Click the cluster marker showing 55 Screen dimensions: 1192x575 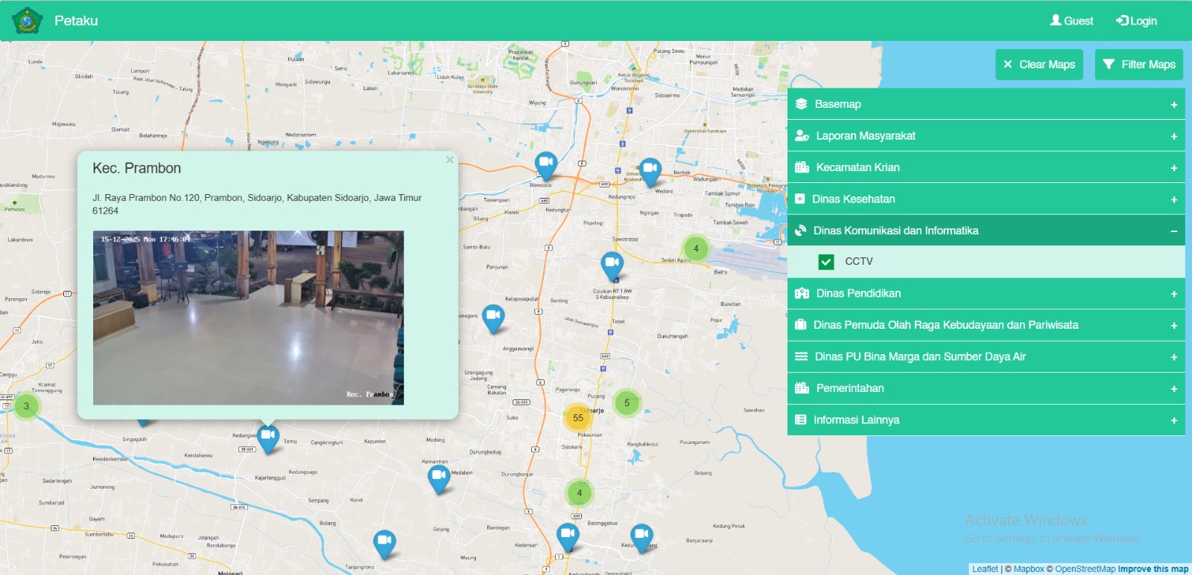coord(578,418)
